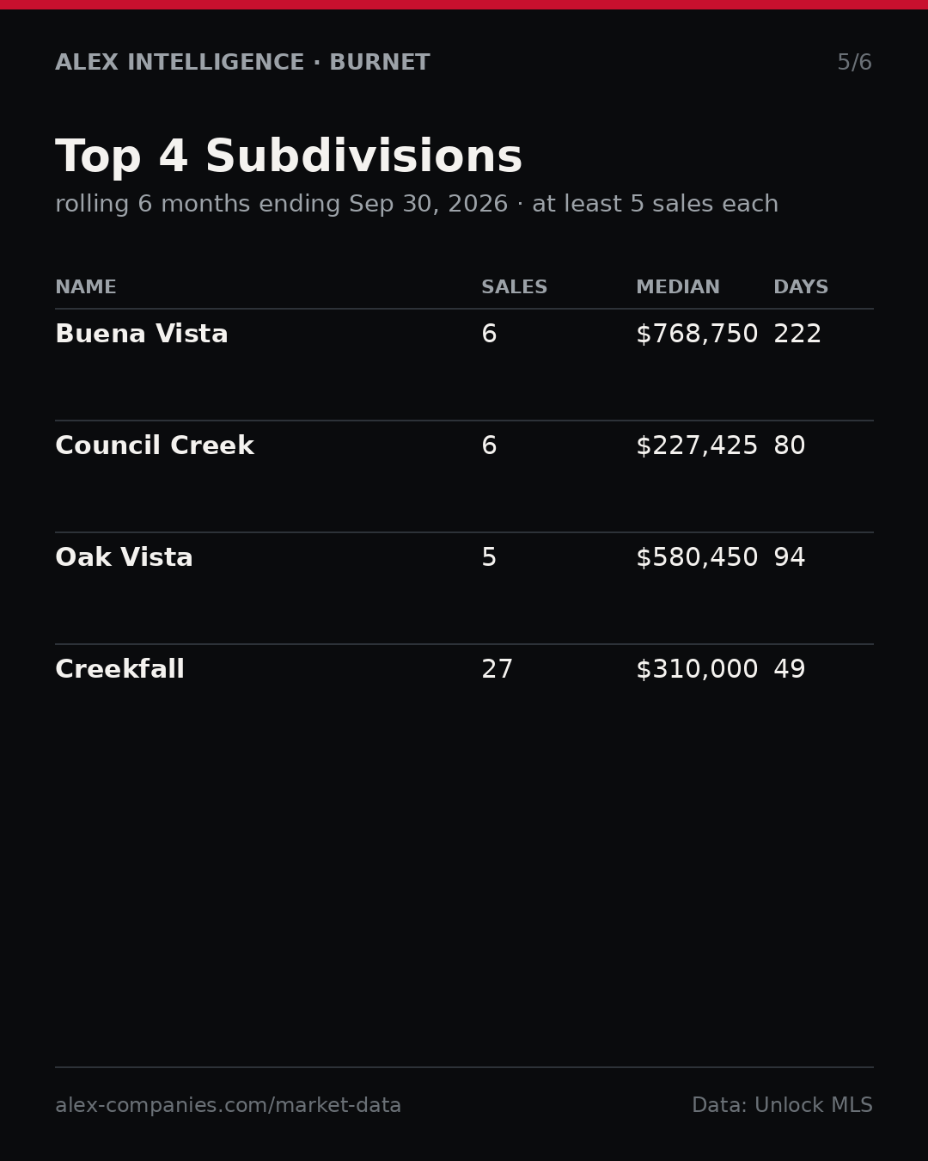
Task: Click the MEDIAN column header
Action: tap(678, 288)
